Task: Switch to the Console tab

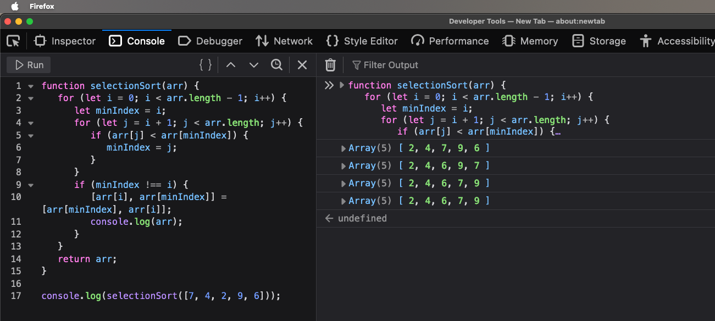Action: pos(137,41)
